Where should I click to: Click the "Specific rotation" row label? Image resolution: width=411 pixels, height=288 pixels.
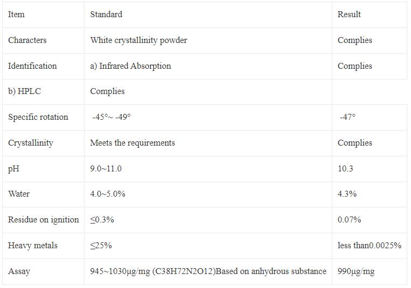point(38,117)
